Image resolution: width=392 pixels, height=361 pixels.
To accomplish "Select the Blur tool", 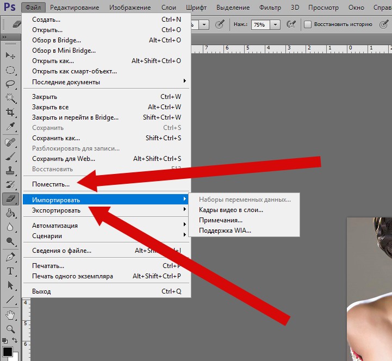I will click(10, 227).
